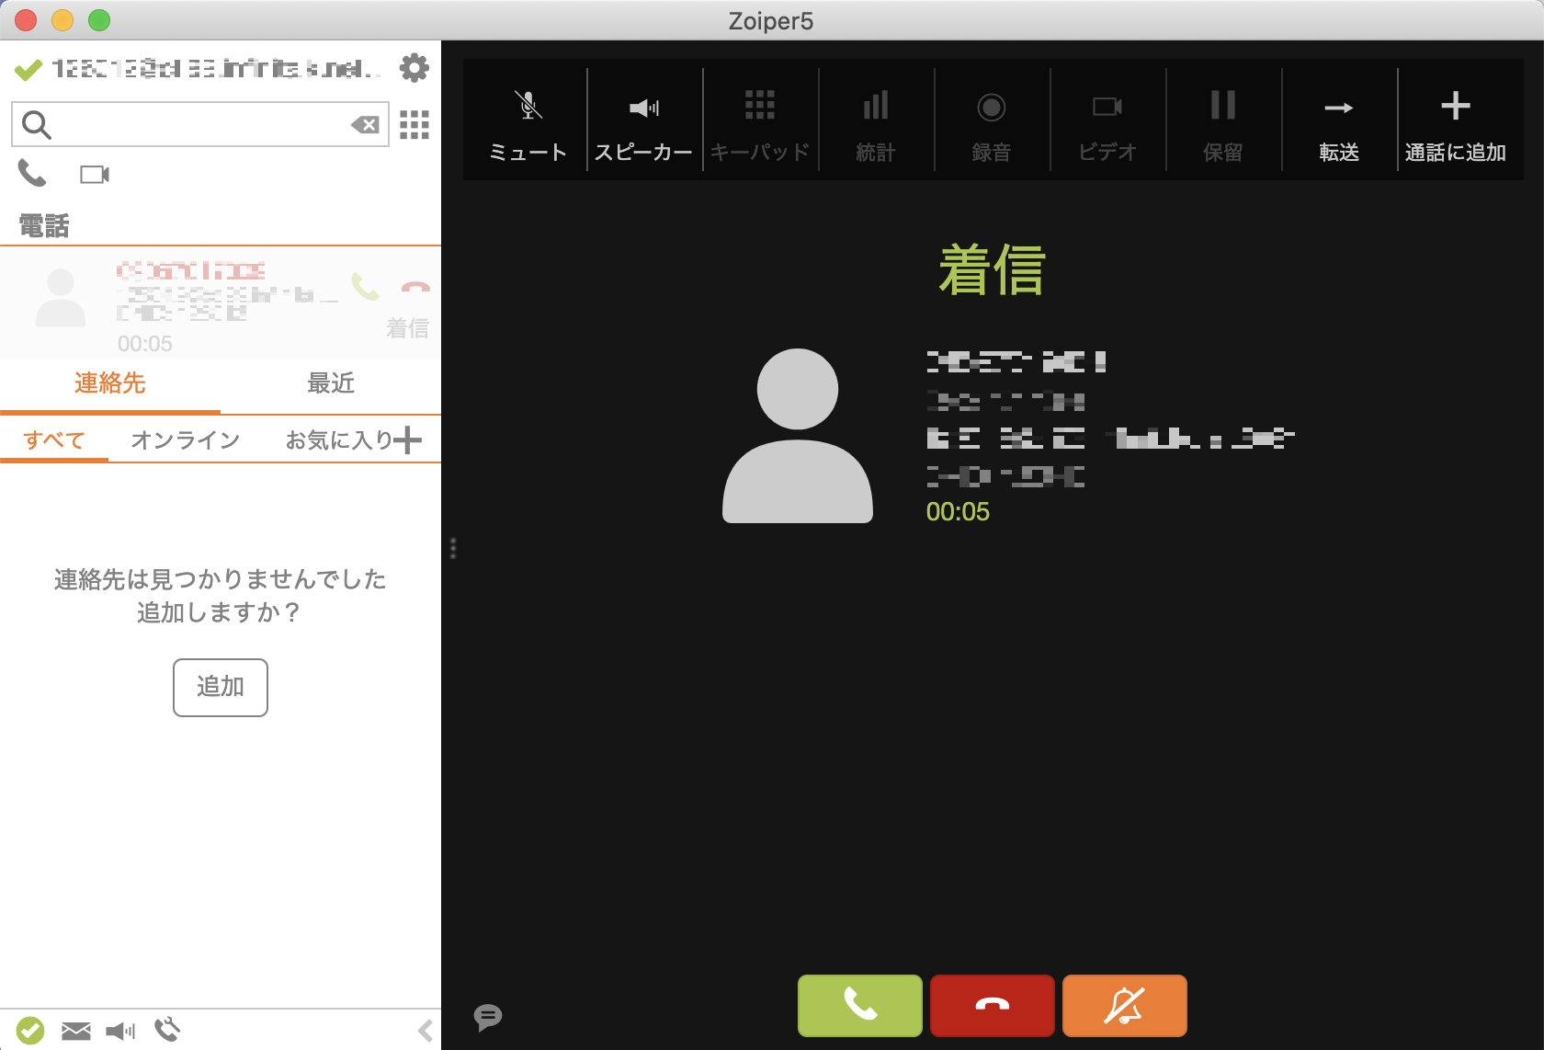The image size is (1544, 1050).
Task: Click the 転送 transfer arrow
Action: pos(1339,120)
